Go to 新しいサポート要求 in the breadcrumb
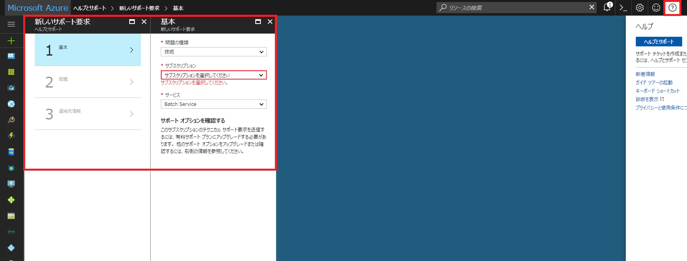 [x=139, y=8]
